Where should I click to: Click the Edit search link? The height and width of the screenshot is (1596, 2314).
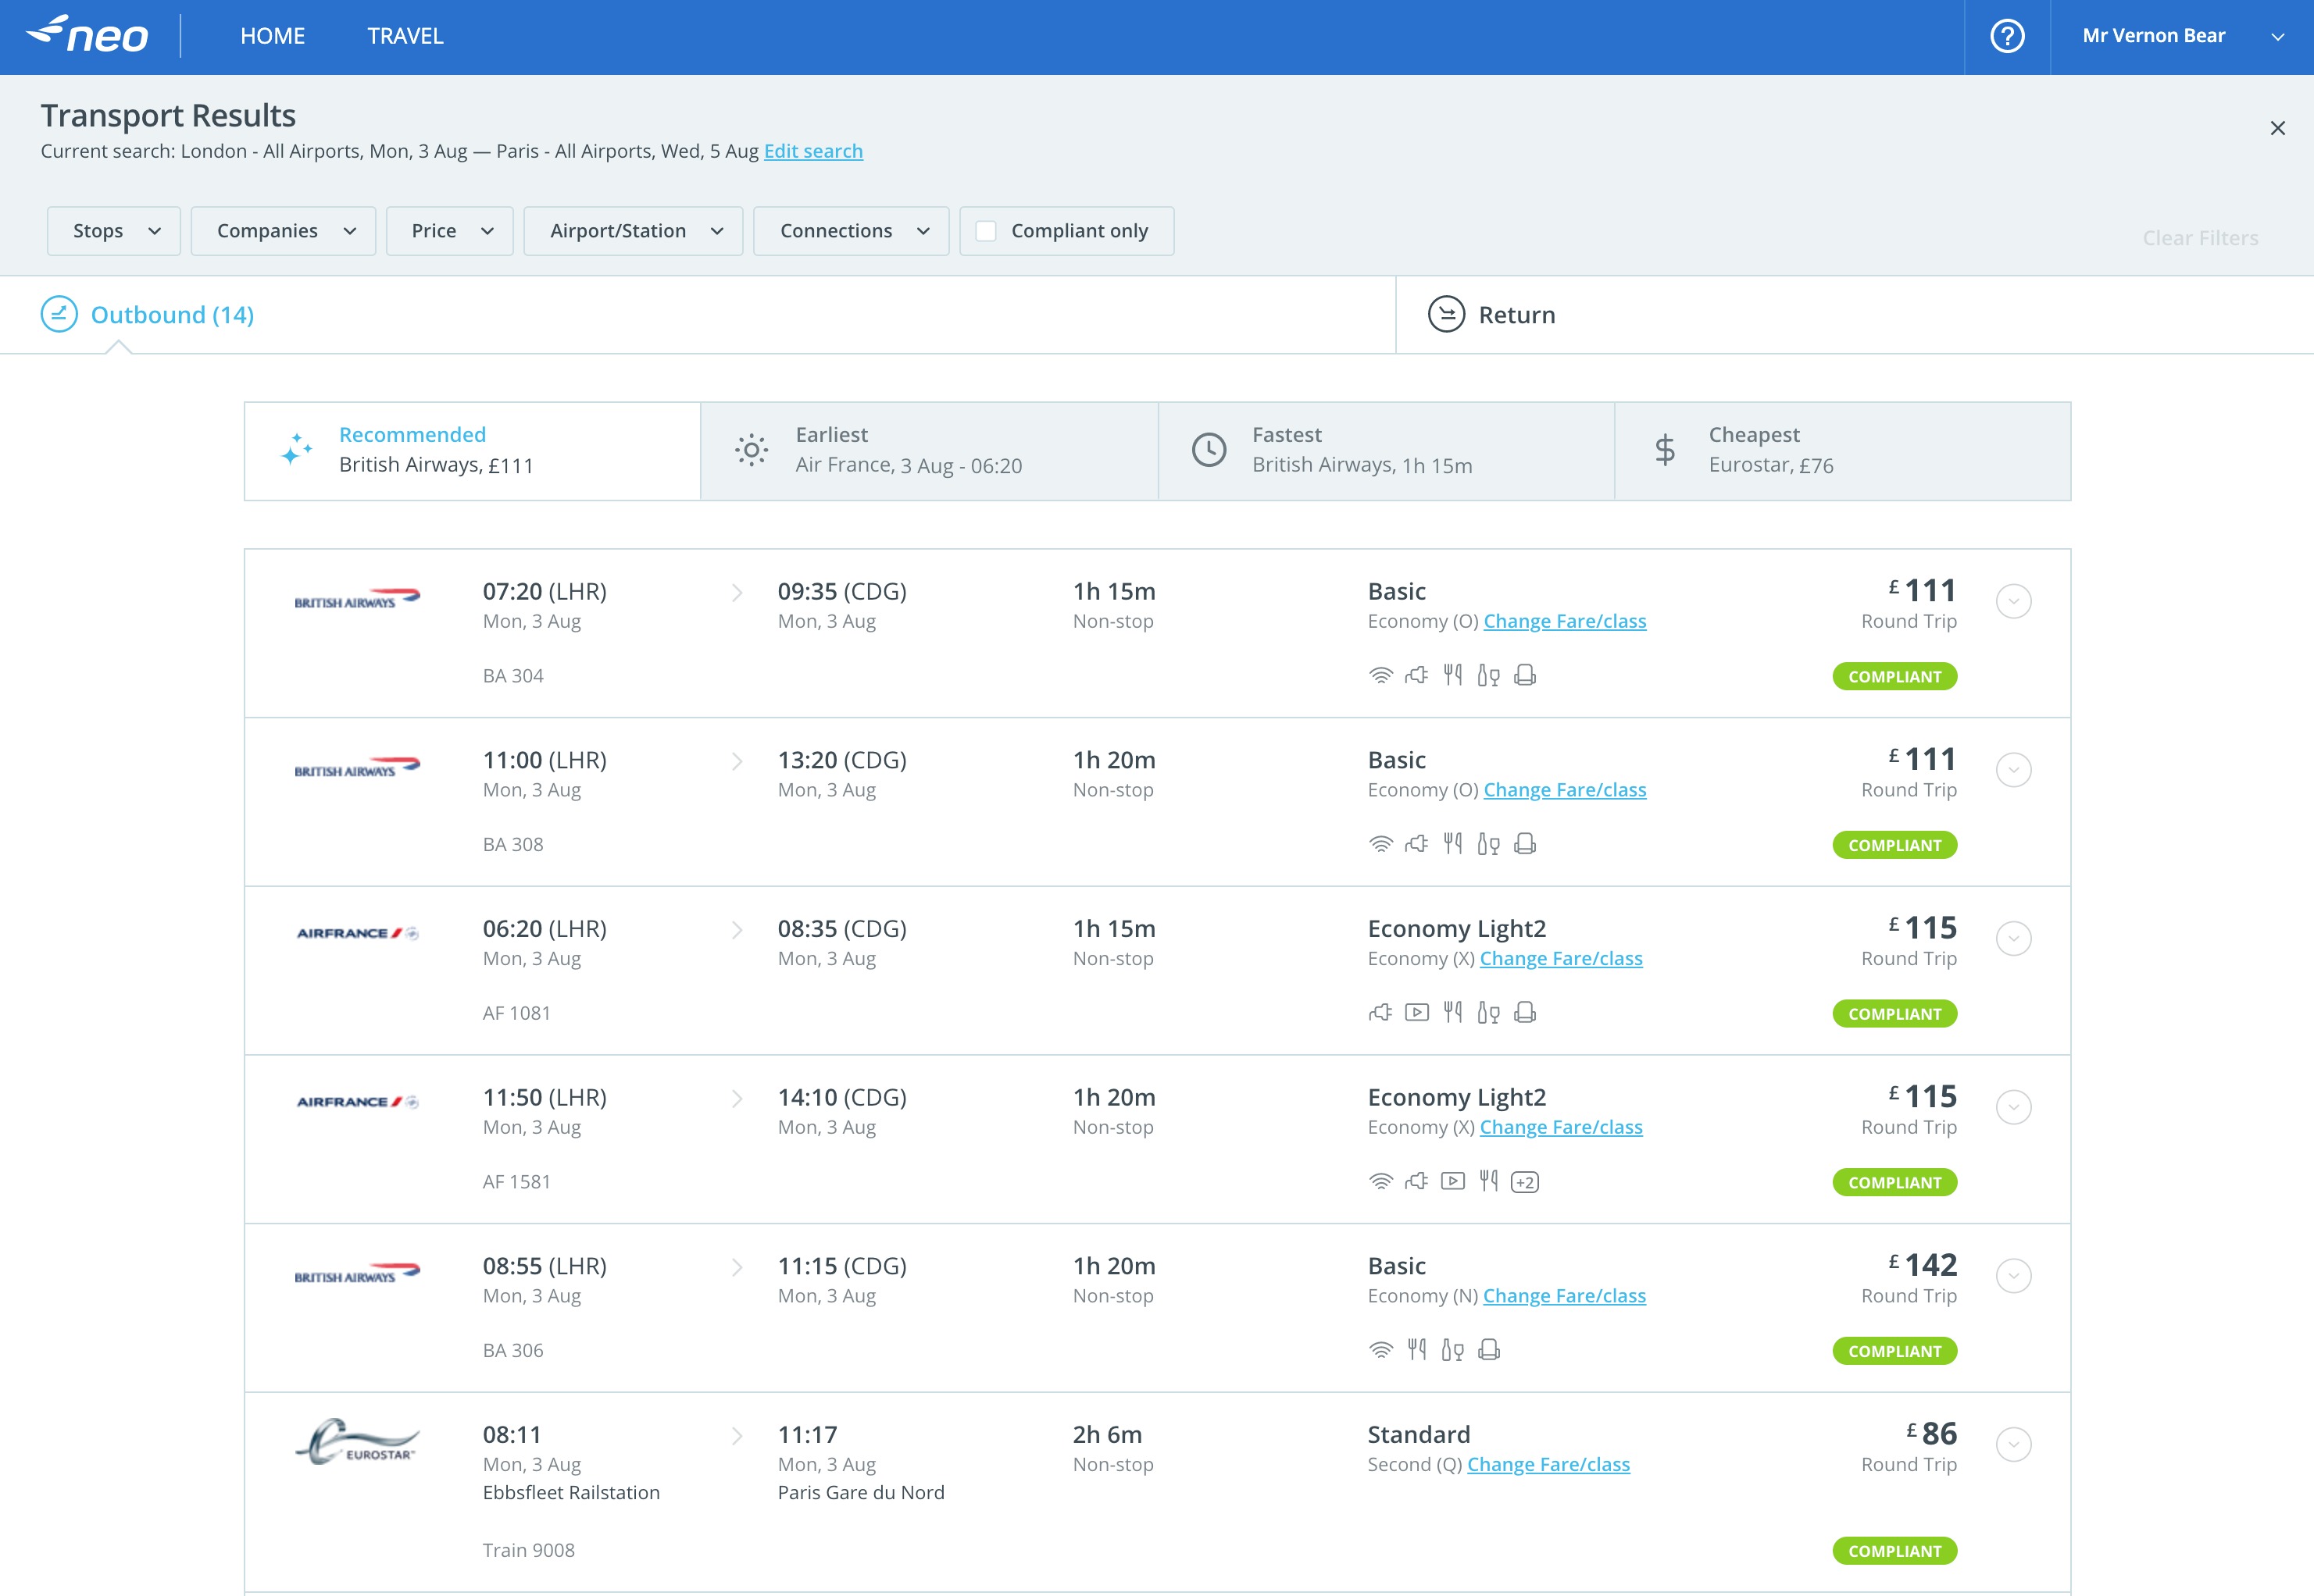pos(813,151)
